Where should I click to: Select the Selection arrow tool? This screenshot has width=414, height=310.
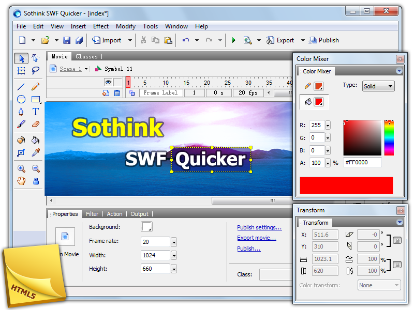tap(21, 58)
